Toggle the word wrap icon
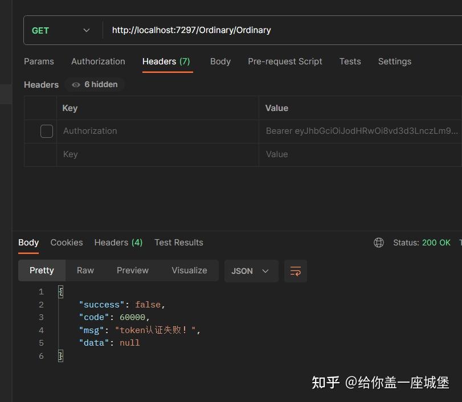 click(x=296, y=271)
